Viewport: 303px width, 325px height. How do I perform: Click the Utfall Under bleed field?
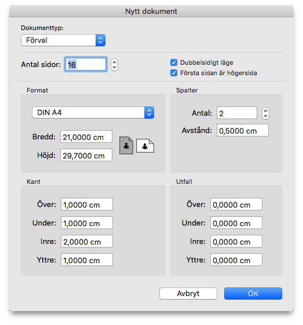pyautogui.click(x=236, y=223)
